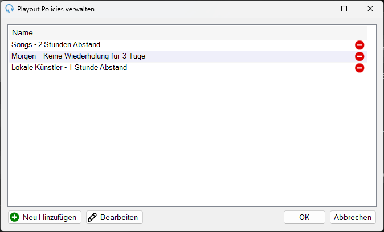
Task: Maximize the Playout Policies window
Action: (344, 9)
